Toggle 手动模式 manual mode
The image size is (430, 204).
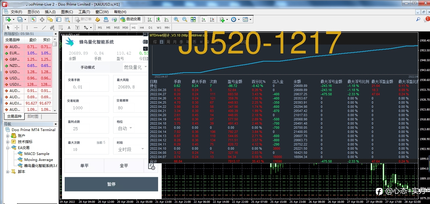pyautogui.click(x=87, y=67)
